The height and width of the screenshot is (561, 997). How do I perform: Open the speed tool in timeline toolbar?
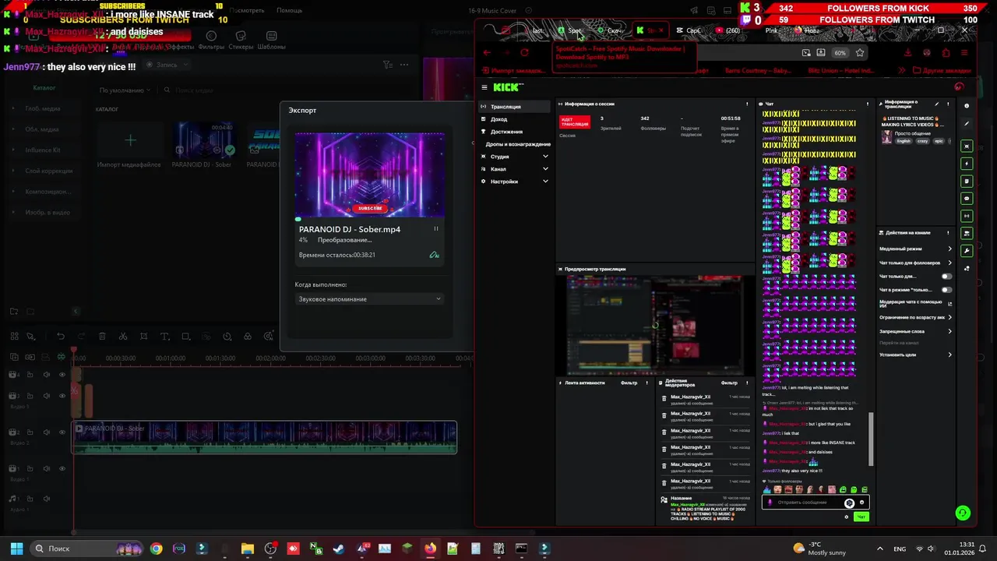pos(227,337)
